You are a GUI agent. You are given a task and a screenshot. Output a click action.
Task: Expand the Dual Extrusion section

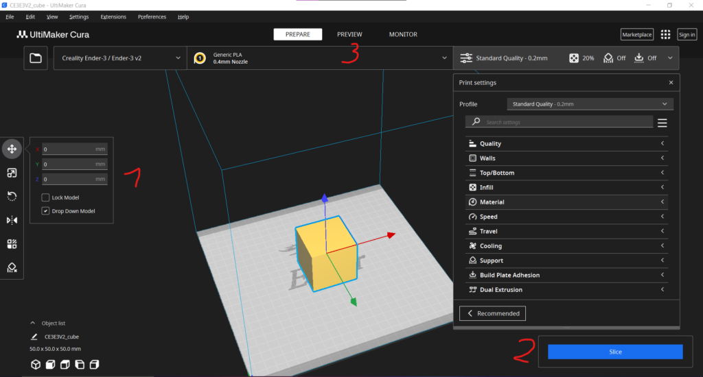click(x=566, y=290)
